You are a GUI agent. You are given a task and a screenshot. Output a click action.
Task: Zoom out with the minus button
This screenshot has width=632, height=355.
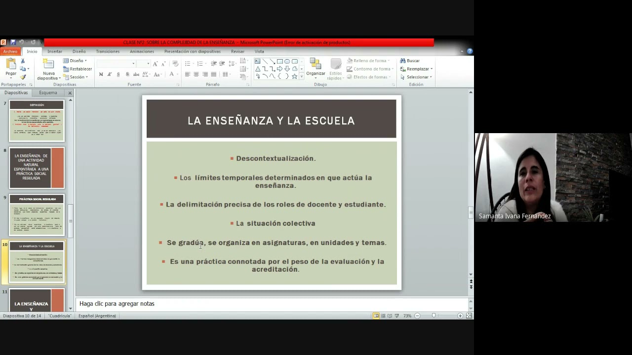tap(417, 316)
